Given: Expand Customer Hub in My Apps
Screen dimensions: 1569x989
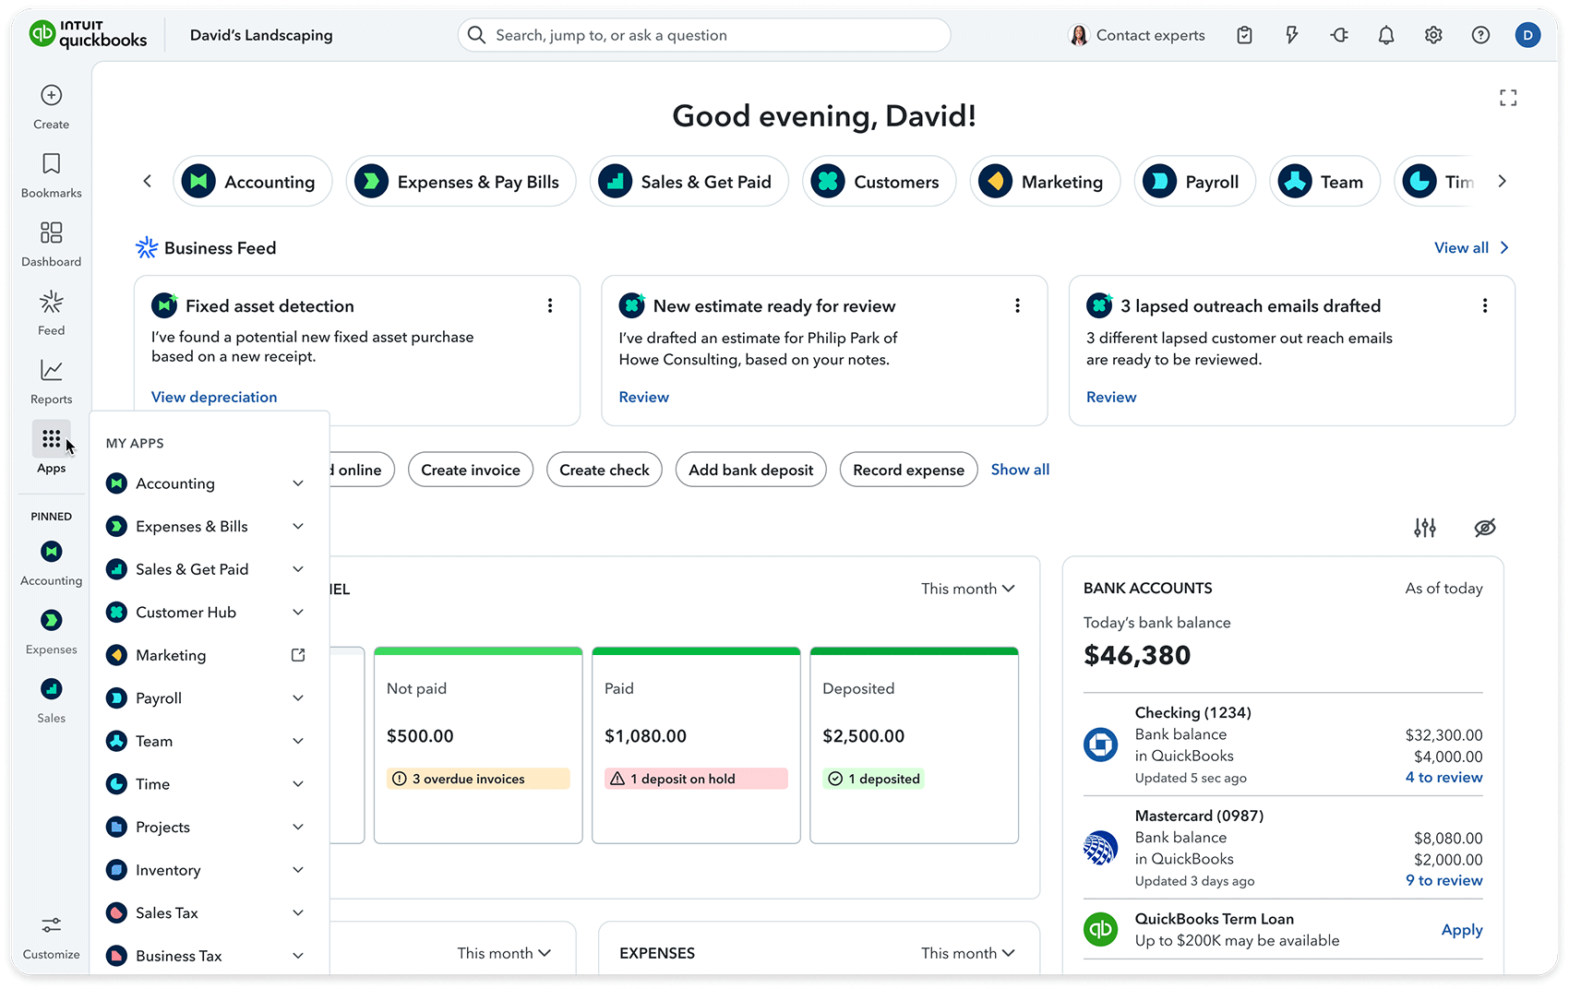Looking at the screenshot, I should 298,612.
